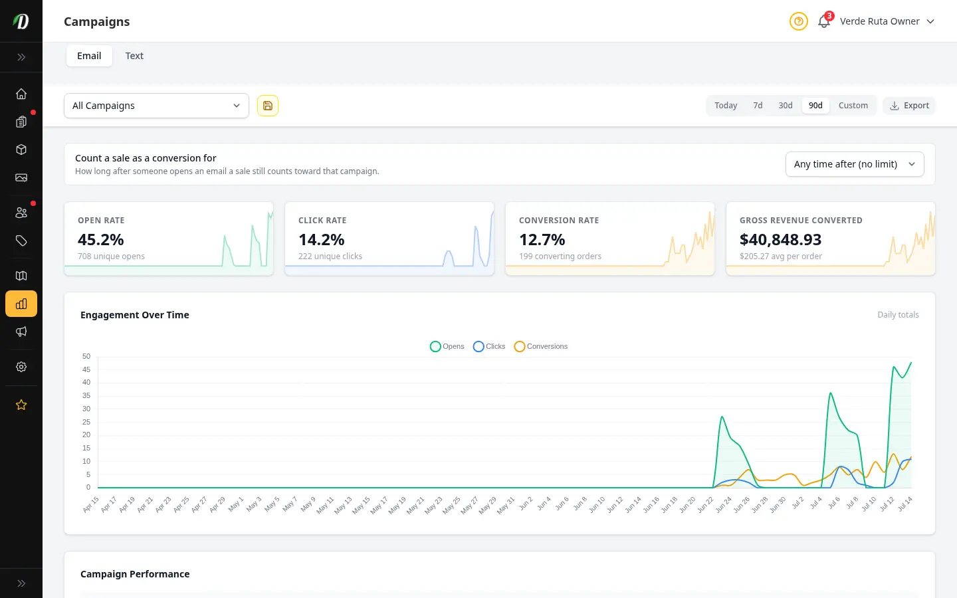
Task: Expand the sidebar with top double-chevron
Action: coord(21,57)
